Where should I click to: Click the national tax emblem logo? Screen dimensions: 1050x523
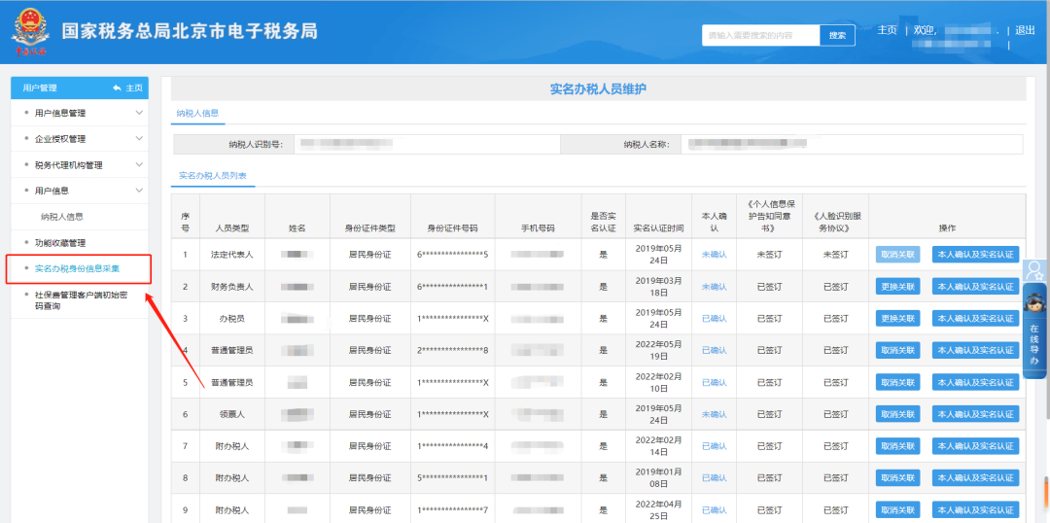30,31
